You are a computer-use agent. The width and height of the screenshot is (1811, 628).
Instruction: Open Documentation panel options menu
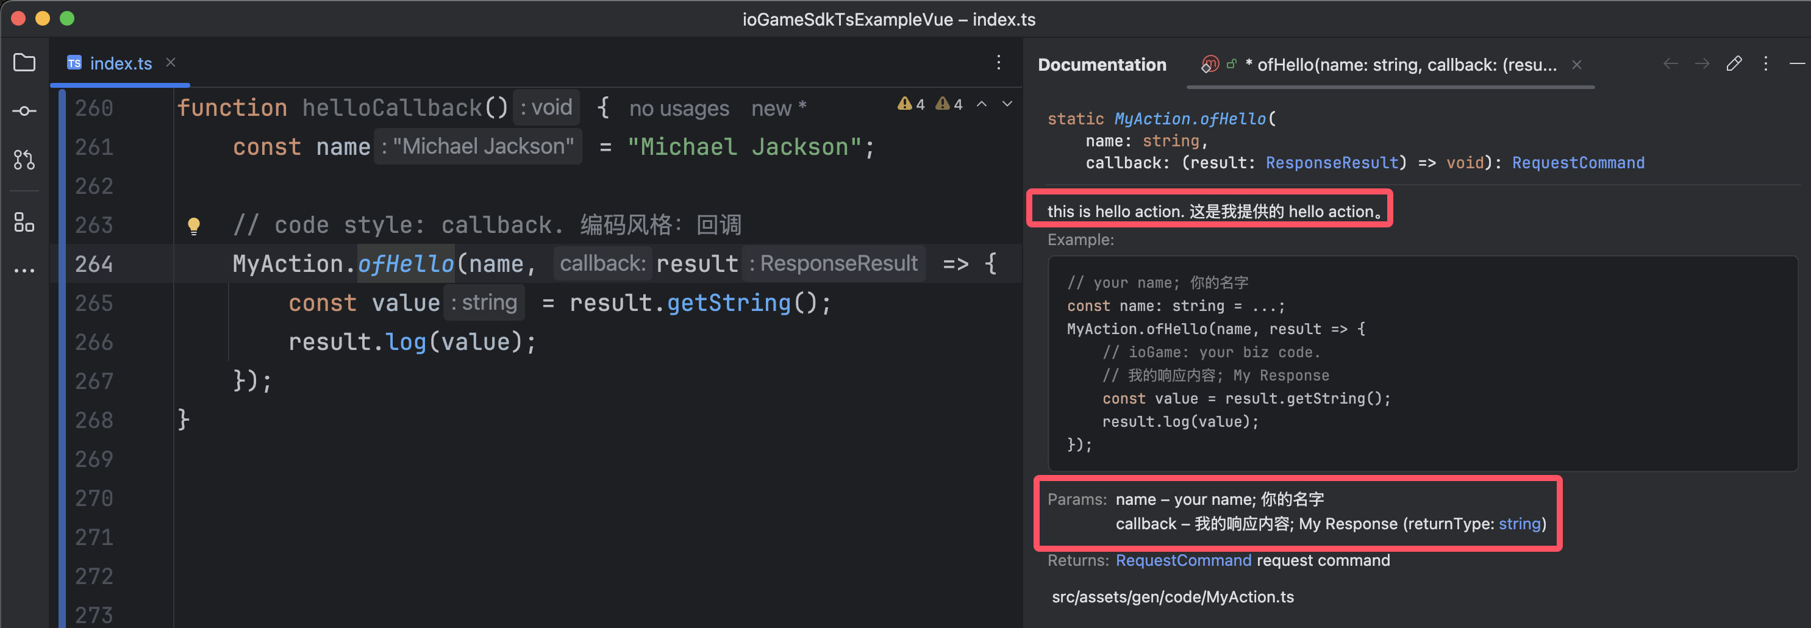point(1765,64)
